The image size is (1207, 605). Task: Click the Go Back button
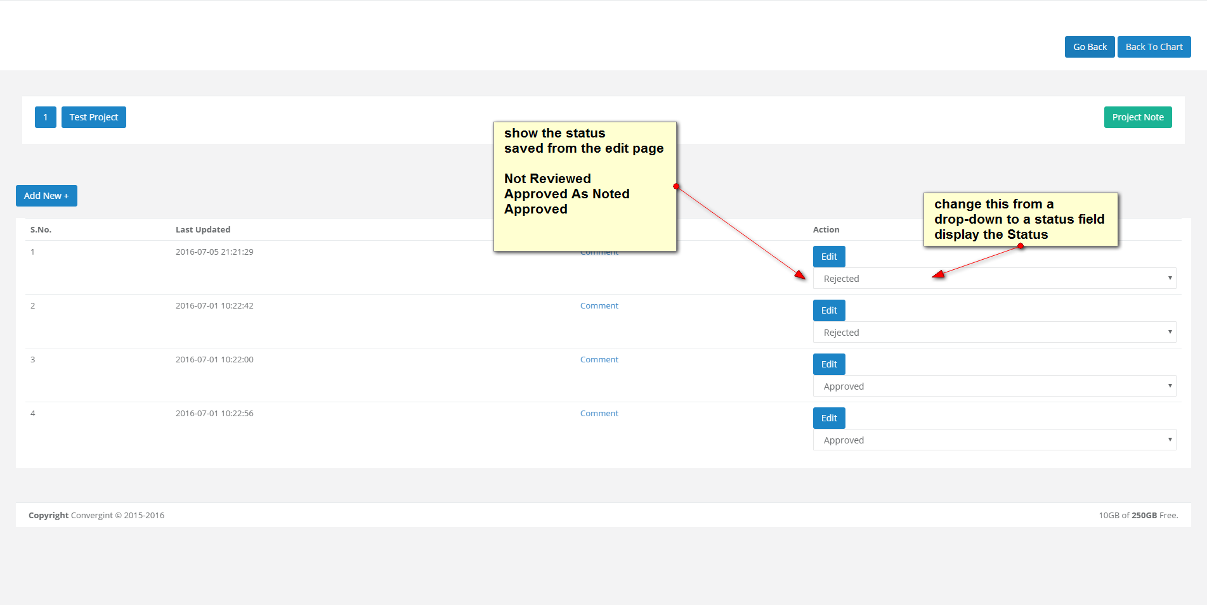click(x=1090, y=47)
